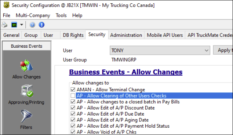Click the green monitor toolbar icon
Image resolution: width=233 pixels, height=135 pixels.
click(x=14, y=25)
